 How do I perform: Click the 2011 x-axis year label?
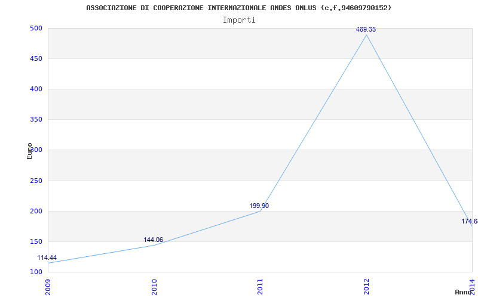[x=260, y=286]
